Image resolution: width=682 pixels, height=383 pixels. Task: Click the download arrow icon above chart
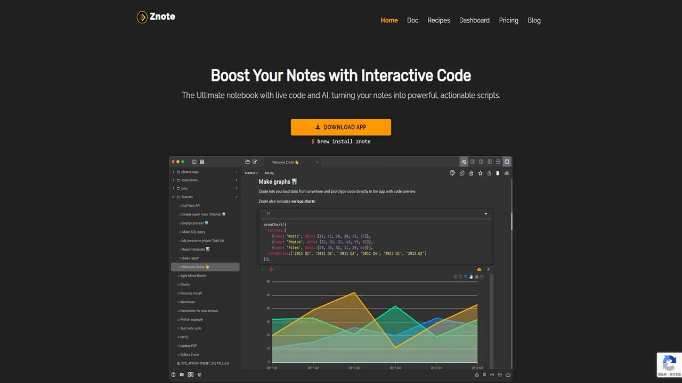point(488,270)
